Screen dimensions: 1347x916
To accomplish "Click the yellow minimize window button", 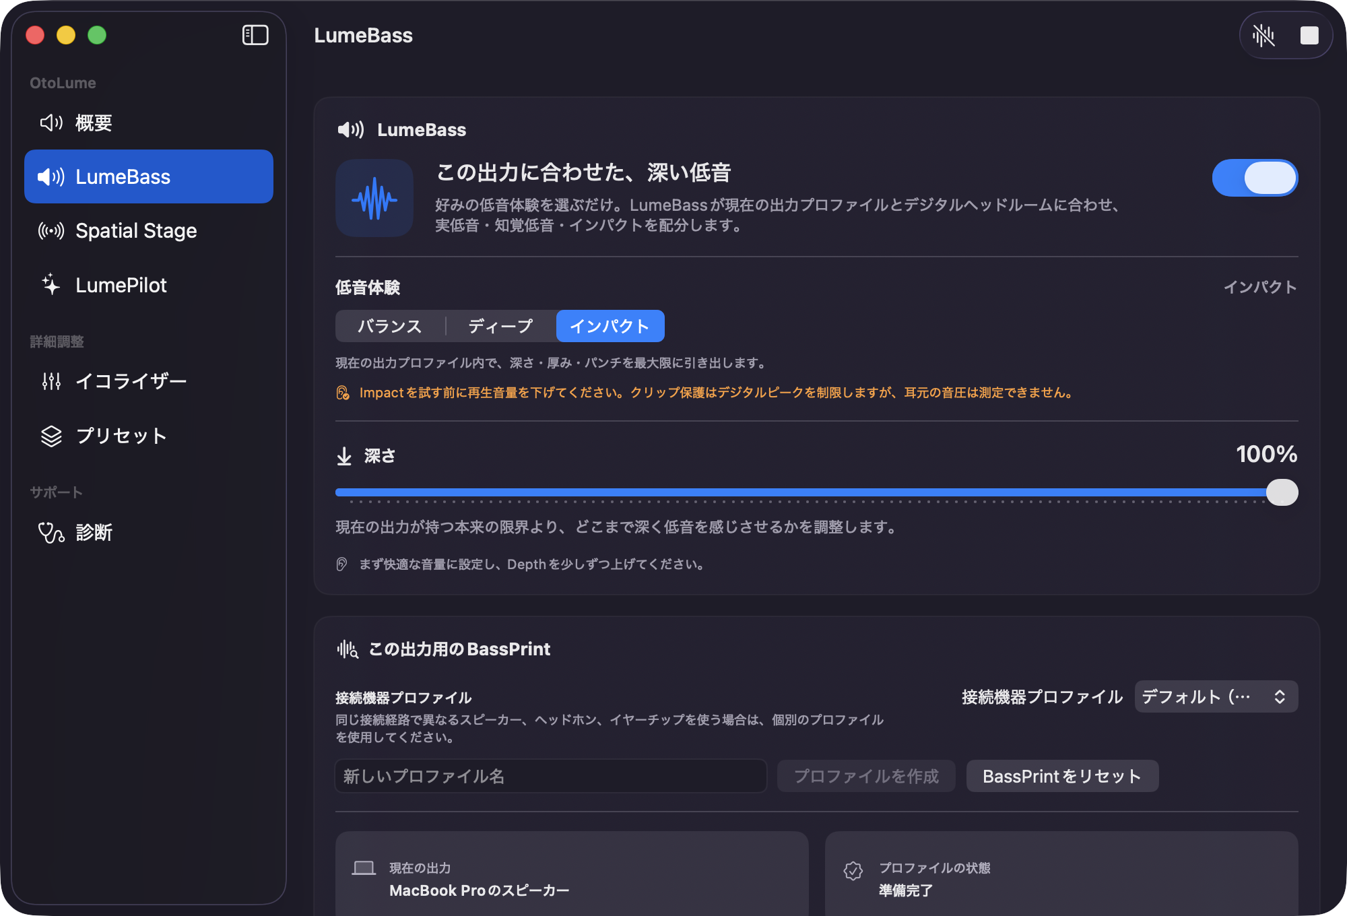I will pos(66,35).
